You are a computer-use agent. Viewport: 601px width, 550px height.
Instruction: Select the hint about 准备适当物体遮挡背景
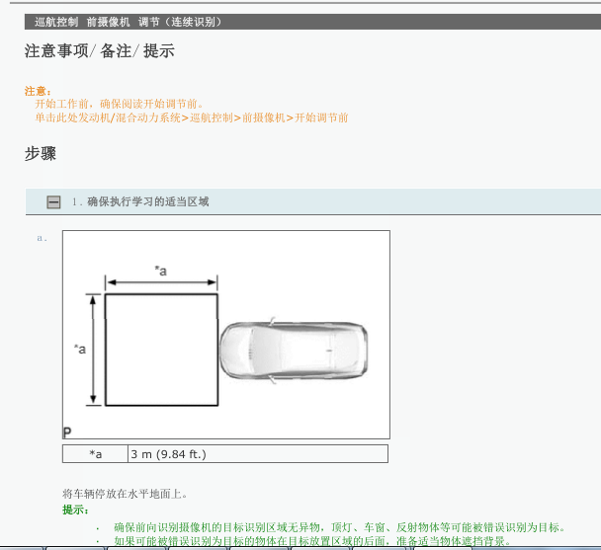pos(312,541)
